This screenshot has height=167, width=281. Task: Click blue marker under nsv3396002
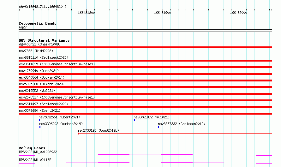pyautogui.click(x=40, y=127)
